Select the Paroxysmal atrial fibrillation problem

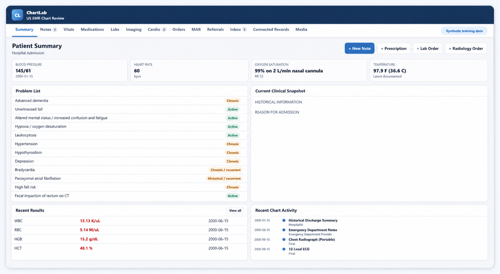129,178
